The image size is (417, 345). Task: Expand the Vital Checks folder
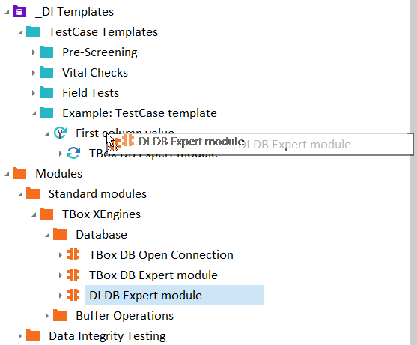pos(34,73)
